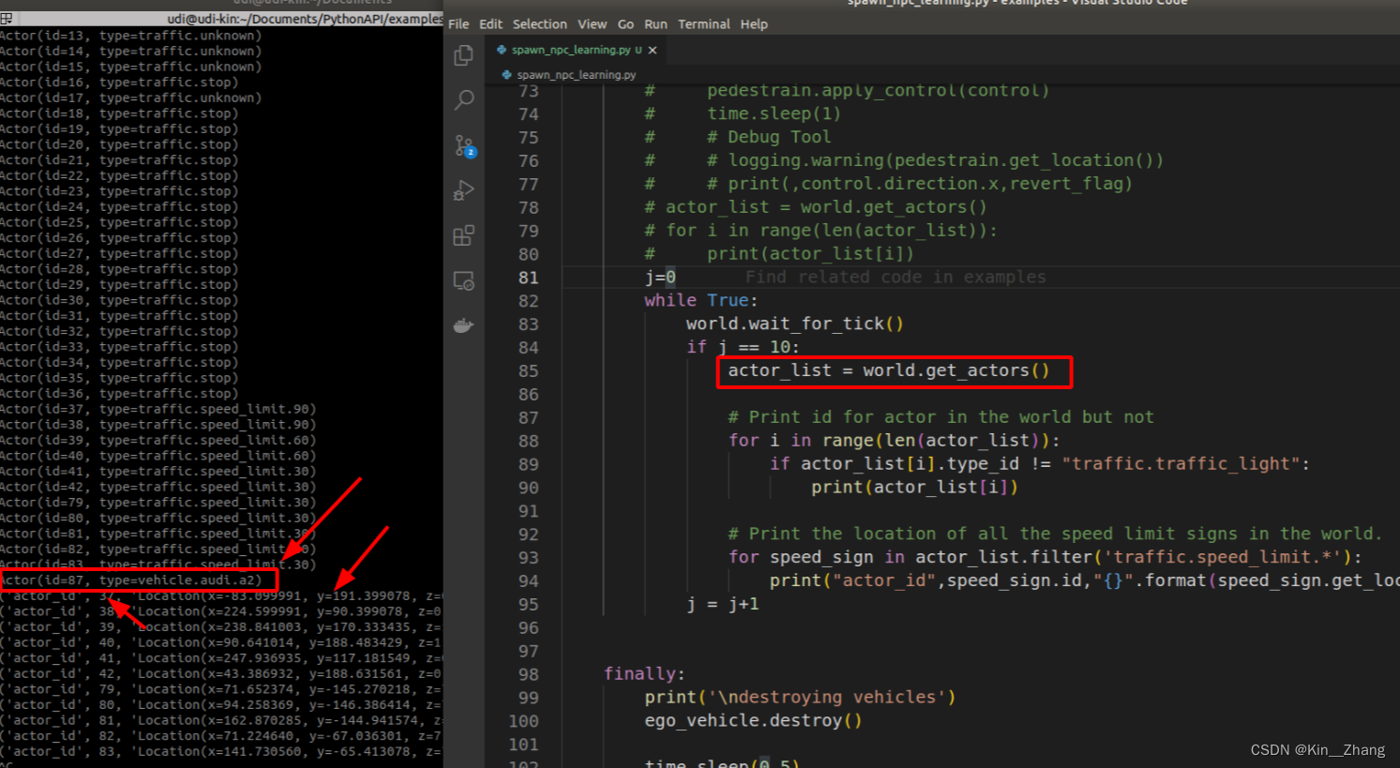This screenshot has height=768, width=1400.
Task: Open the Docker view icon
Action: tap(463, 325)
